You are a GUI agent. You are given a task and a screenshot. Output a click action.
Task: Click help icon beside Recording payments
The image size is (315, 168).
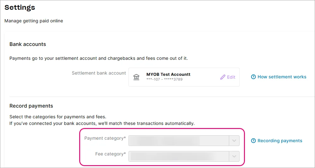click(253, 141)
